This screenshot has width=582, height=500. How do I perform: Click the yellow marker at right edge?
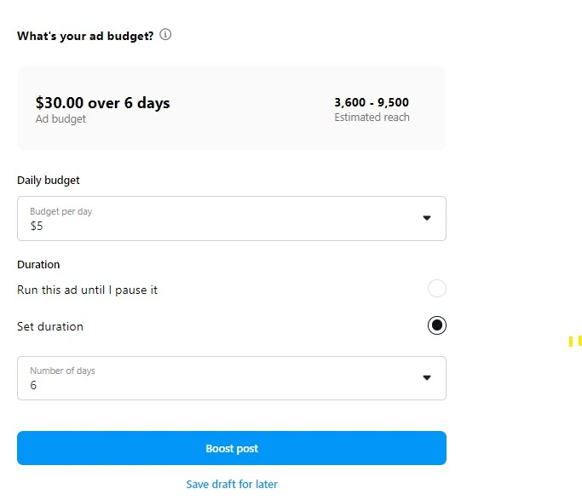coord(575,341)
